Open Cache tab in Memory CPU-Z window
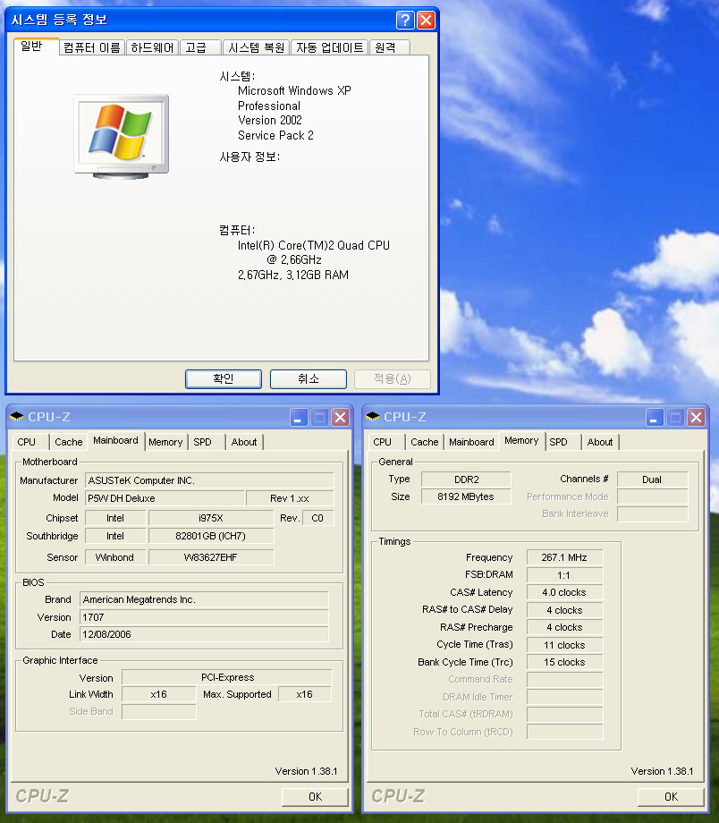The height and width of the screenshot is (823, 719). (x=425, y=442)
